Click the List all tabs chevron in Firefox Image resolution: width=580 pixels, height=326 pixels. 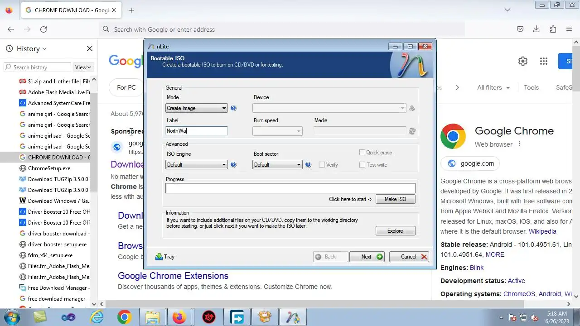point(507,10)
